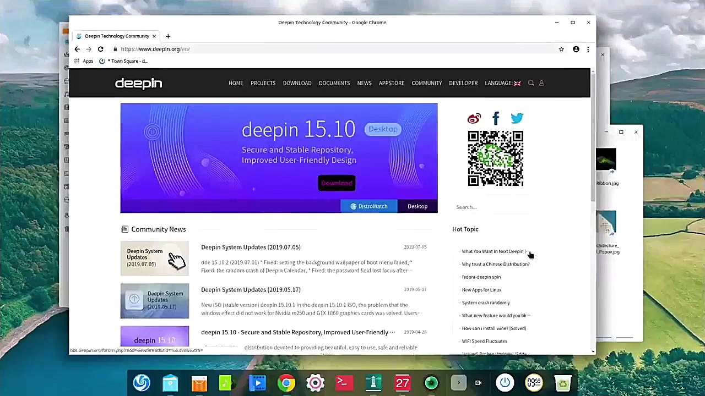
Task: Open the Chrome profile avatar icon
Action: [576, 49]
